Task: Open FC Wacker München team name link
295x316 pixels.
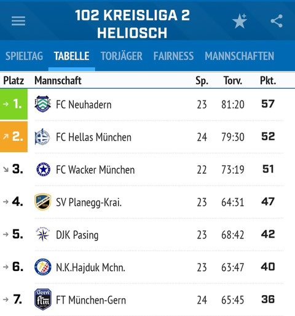Action: click(95, 170)
